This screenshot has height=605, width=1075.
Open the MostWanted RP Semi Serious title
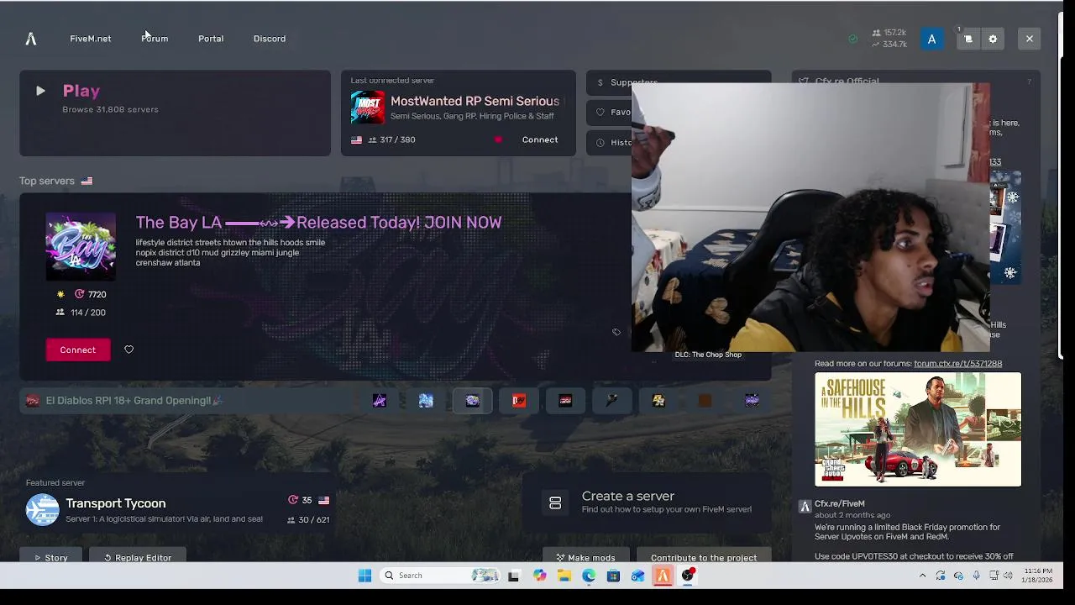pyautogui.click(x=475, y=101)
